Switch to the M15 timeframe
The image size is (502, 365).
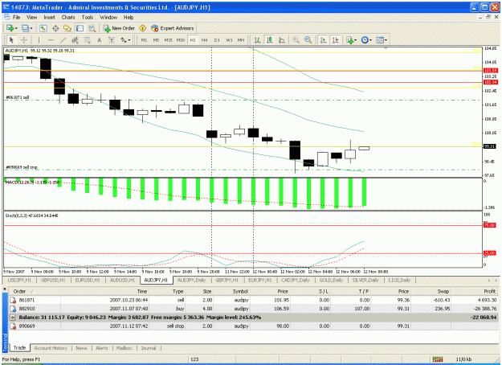(168, 40)
